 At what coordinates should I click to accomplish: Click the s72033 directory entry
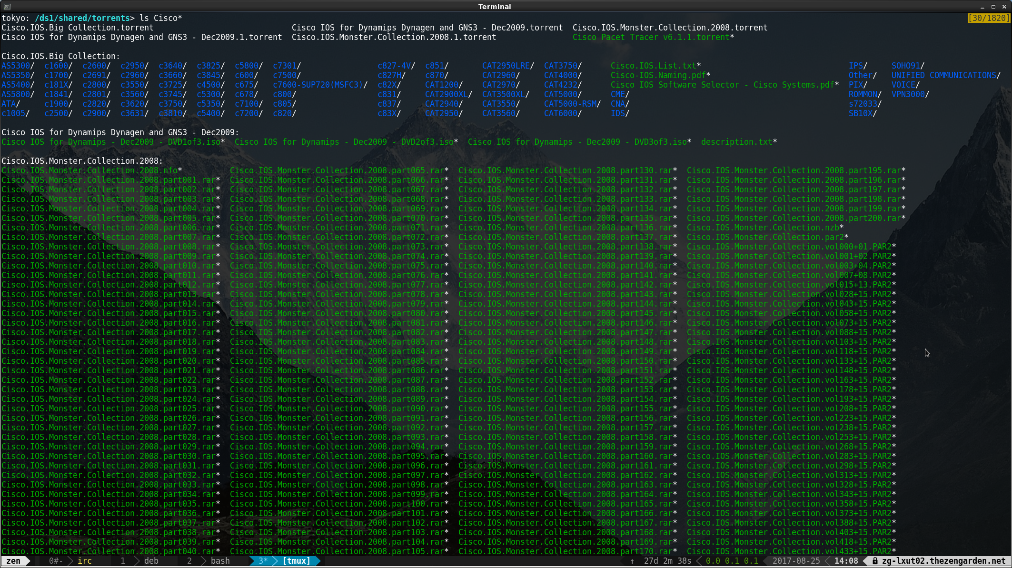pyautogui.click(x=863, y=104)
